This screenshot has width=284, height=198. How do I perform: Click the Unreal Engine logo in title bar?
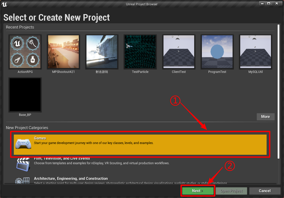click(x=4, y=4)
